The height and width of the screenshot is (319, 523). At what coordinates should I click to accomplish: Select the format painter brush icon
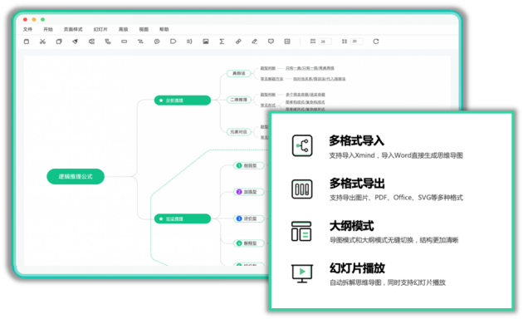(x=75, y=42)
